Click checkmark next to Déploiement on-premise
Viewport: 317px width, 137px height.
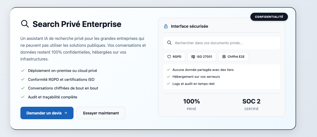[x=23, y=71]
